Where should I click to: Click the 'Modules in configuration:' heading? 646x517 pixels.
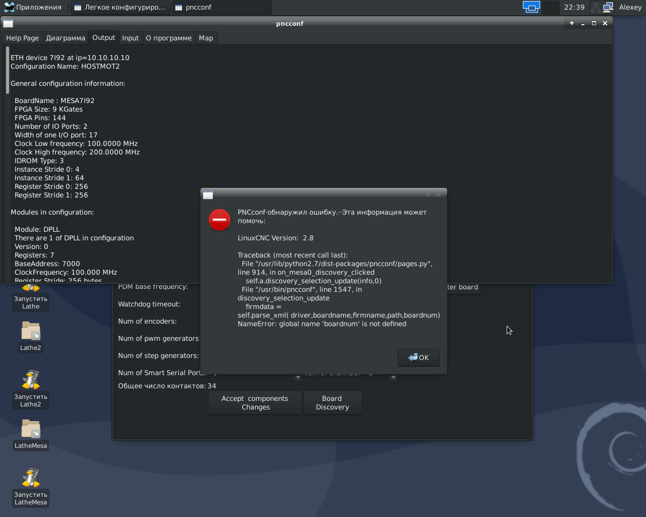pos(52,212)
